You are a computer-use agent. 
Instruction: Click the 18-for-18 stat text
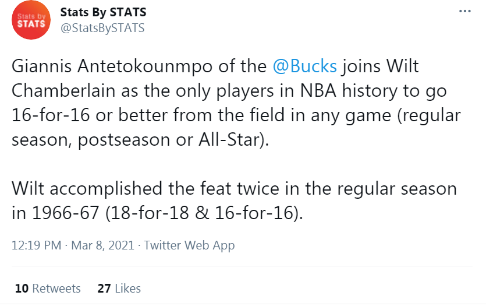pos(150,213)
